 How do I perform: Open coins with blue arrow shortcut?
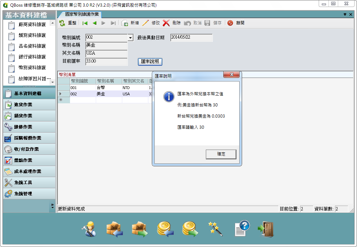[165, 229]
